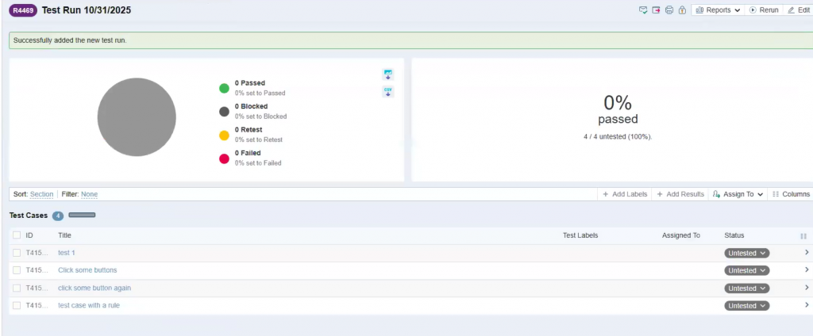
Task: Open the Reports dropdown menu
Action: coord(718,10)
